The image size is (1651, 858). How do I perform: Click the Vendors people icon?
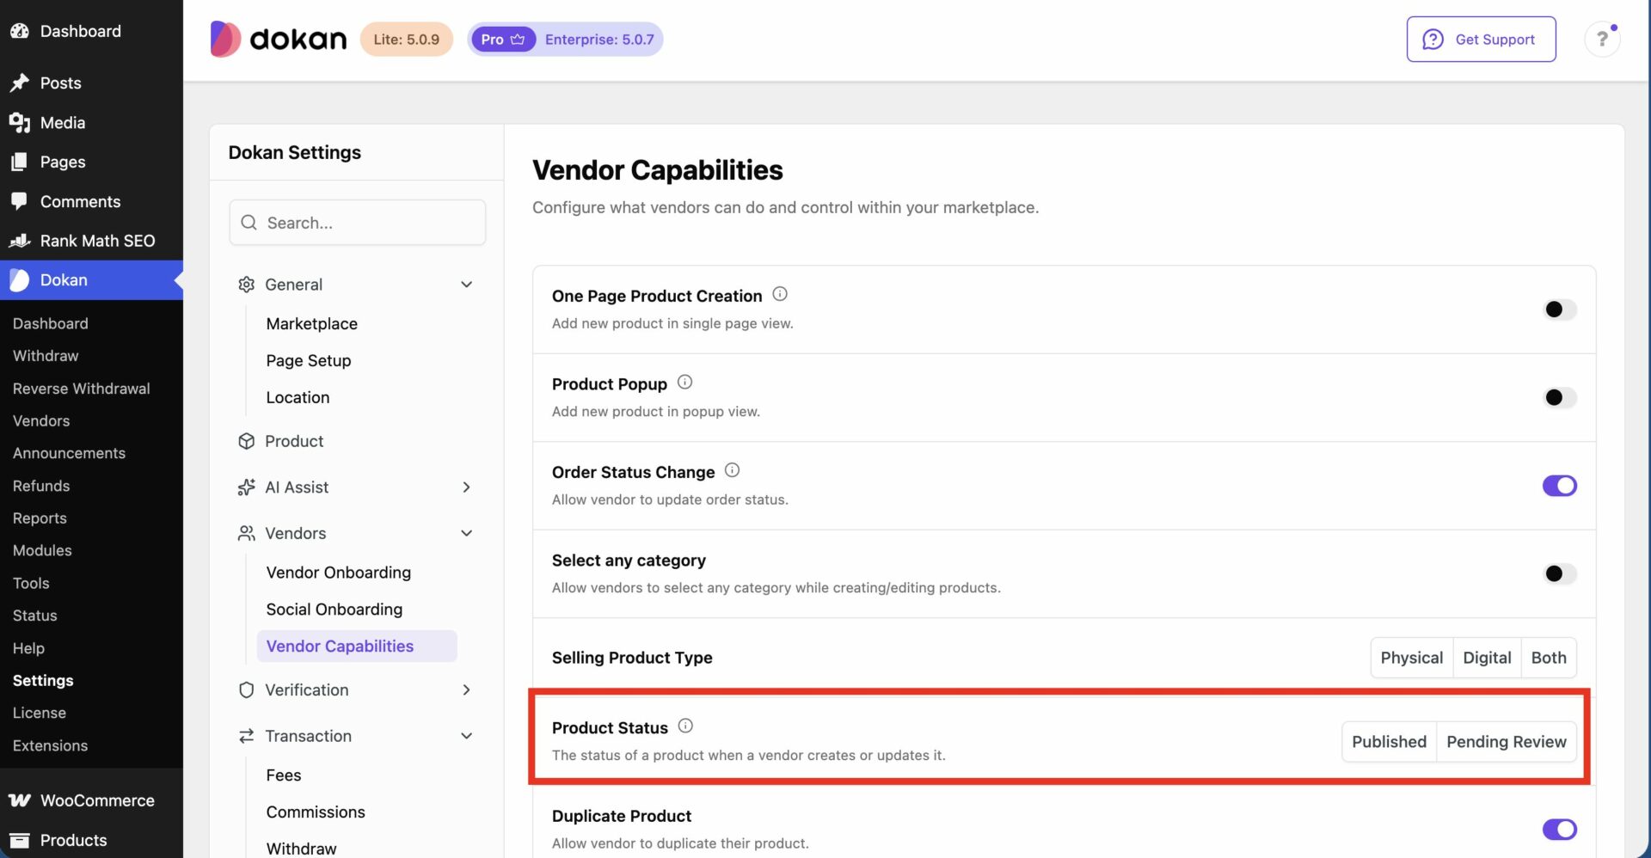point(247,533)
